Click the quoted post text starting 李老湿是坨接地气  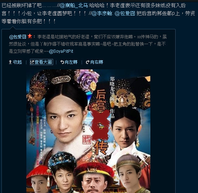(x=88, y=44)
